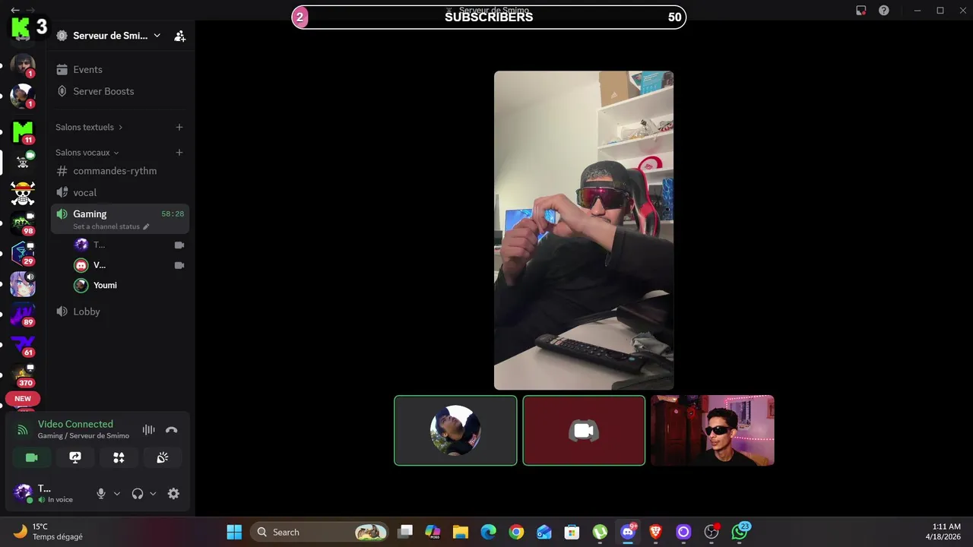The height and width of the screenshot is (547, 973).
Task: Select sunglasses man webcam tile
Action: pos(712,430)
